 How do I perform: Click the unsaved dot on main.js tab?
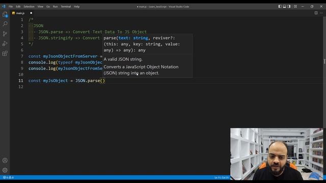31,13
